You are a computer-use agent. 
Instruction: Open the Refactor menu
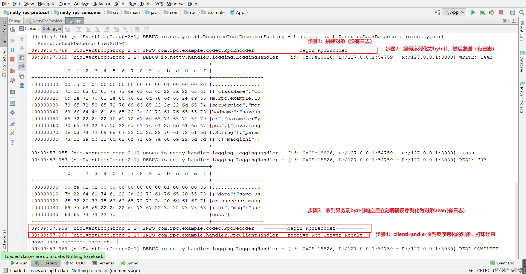click(102, 4)
